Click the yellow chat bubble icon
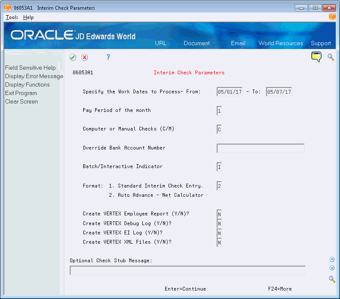Screen dimensions: 340x299 (316, 57)
